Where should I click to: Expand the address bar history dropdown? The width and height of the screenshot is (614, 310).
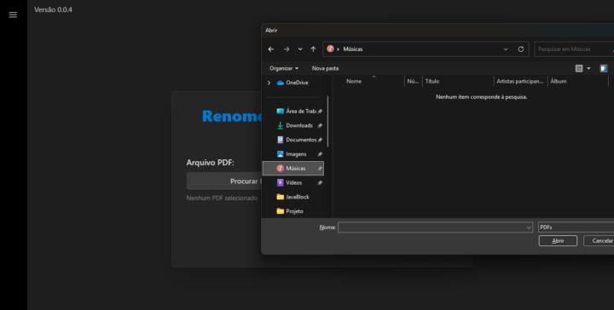point(506,49)
